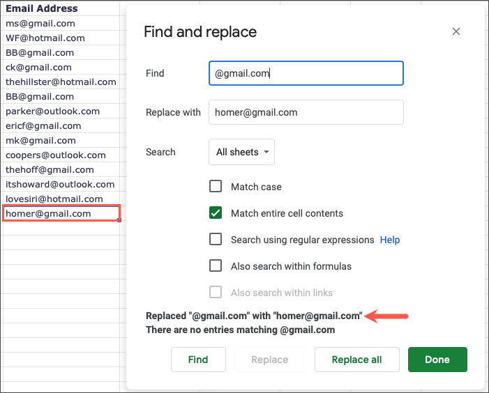
Task: Click the Replace with input field
Action: 306,112
